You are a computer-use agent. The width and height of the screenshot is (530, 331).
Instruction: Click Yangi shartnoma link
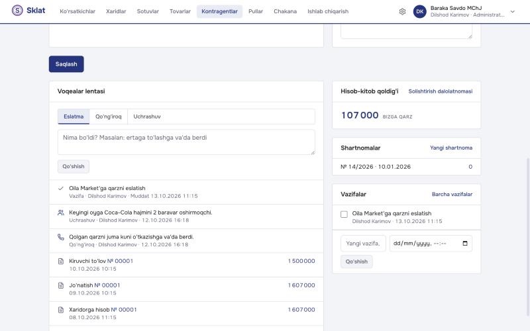pyautogui.click(x=451, y=148)
